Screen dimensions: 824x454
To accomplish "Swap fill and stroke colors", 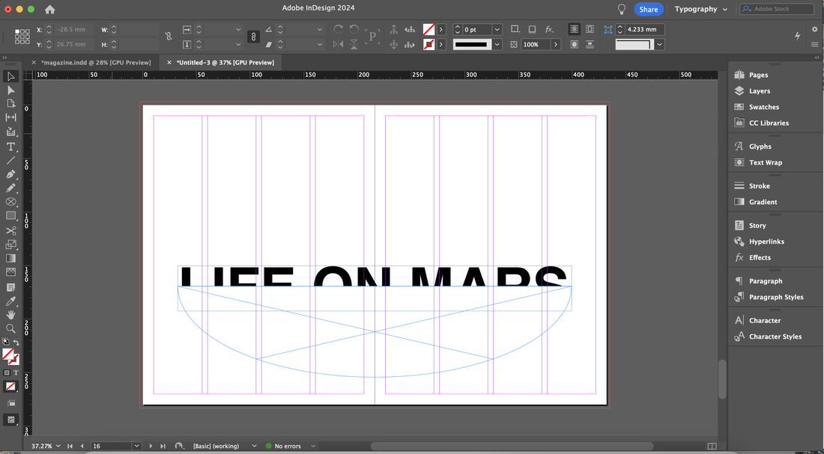I will pos(16,343).
